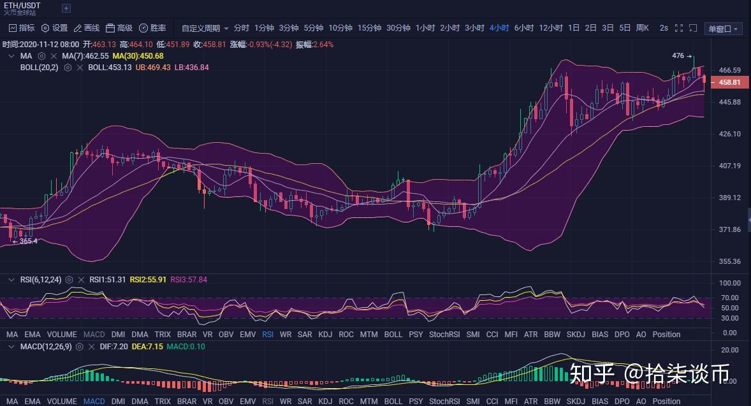Click the RSI2:55.91 legend value
Screen dimensions: 751x406
pos(148,280)
